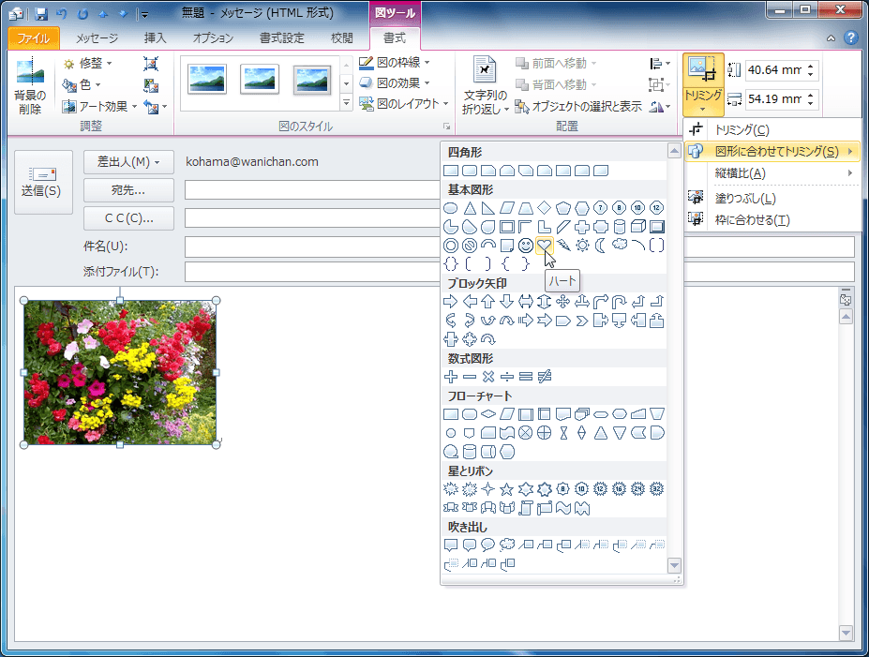The height and width of the screenshot is (657, 869).
Task: Click the トリミング crop split button
Action: (703, 84)
